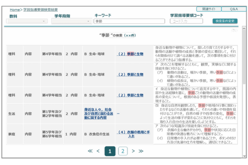Go to the first results page arrow
The height and width of the screenshot is (165, 248).
[90, 151]
